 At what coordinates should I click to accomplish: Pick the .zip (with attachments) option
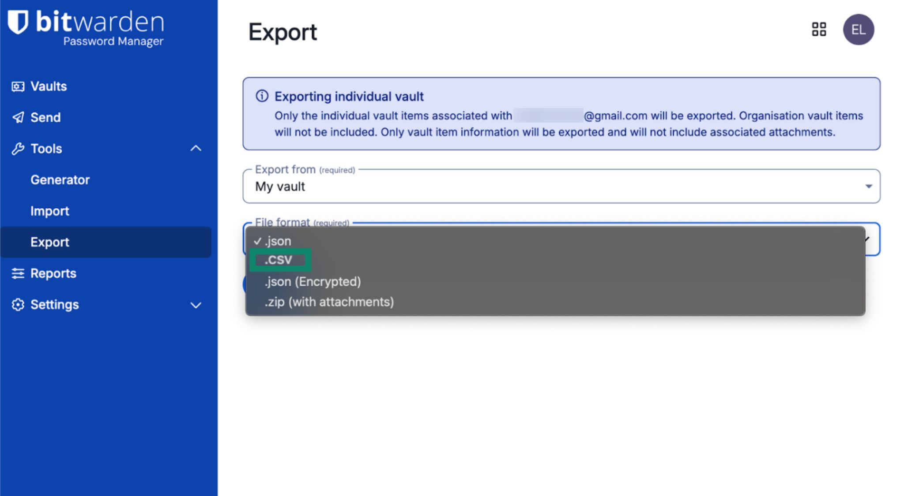click(x=329, y=302)
